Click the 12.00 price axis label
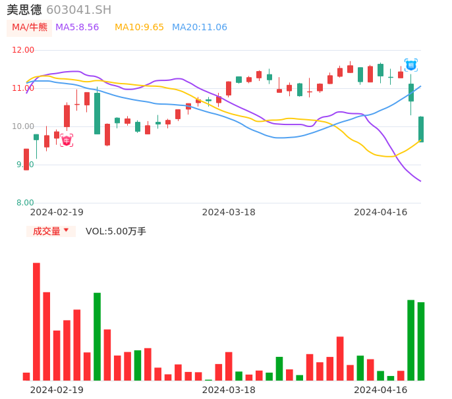452x399 pixels. (x=24, y=50)
